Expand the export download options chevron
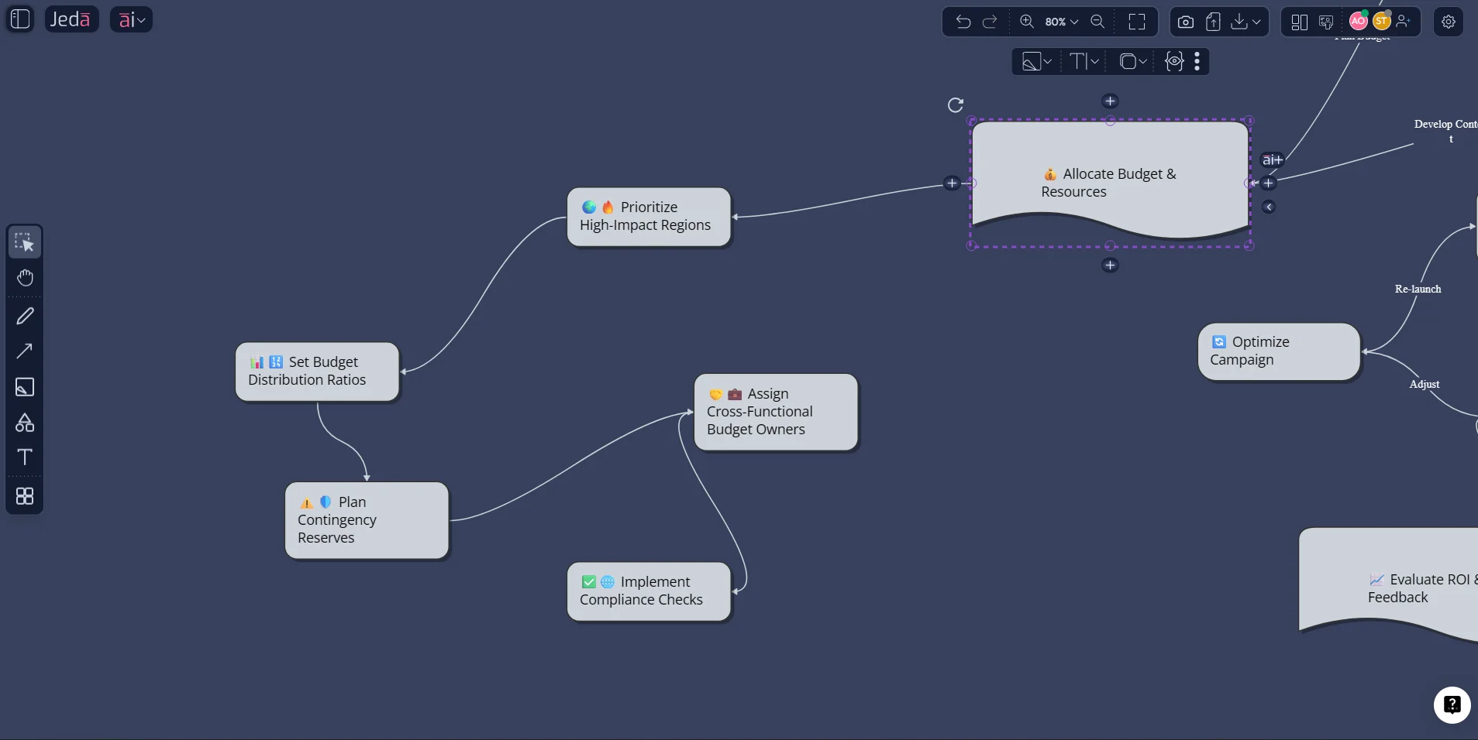This screenshot has width=1478, height=740. coord(1256,22)
